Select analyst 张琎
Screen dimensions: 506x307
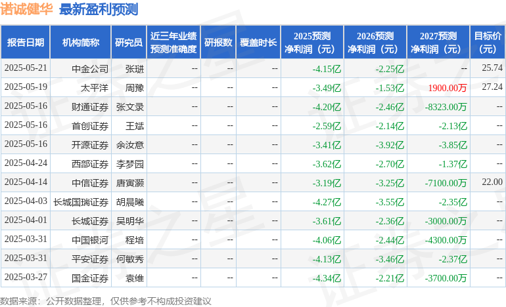[x=135, y=69]
